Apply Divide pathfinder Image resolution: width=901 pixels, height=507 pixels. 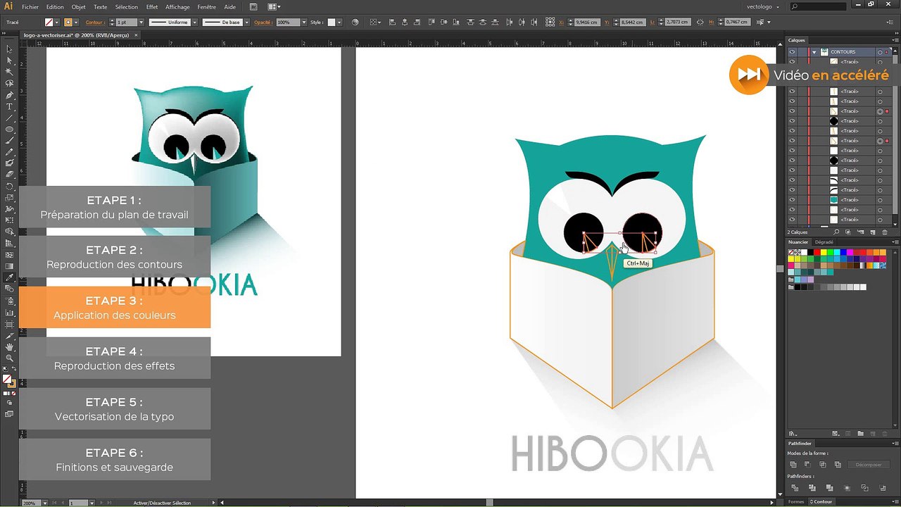point(793,488)
